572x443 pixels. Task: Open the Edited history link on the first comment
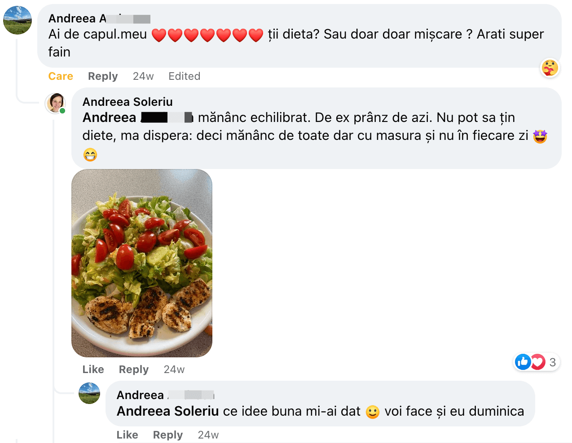[x=185, y=76]
